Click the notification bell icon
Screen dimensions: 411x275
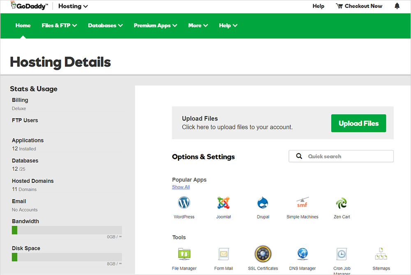tap(397, 6)
